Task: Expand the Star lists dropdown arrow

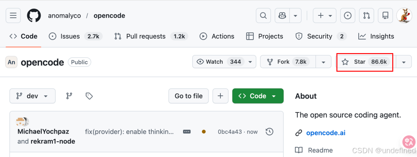Action: pos(404,62)
